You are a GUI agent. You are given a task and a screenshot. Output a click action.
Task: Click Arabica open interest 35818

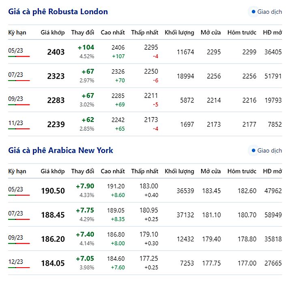(x=273, y=239)
